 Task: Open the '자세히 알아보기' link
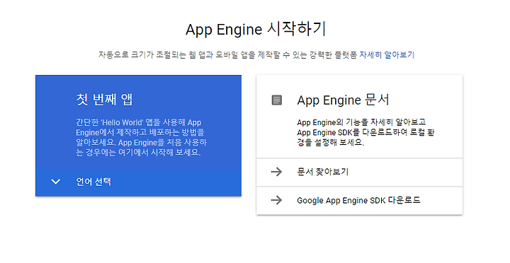(x=387, y=54)
